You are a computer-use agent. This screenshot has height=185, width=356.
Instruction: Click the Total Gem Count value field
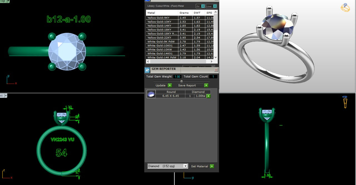tap(213, 77)
